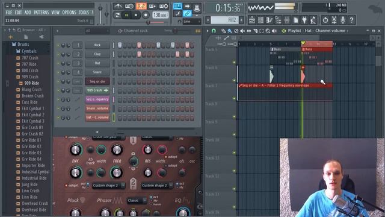This screenshot has width=385, height=217.
Task: Click the FREQ knob in the synth
Action: (117, 149)
